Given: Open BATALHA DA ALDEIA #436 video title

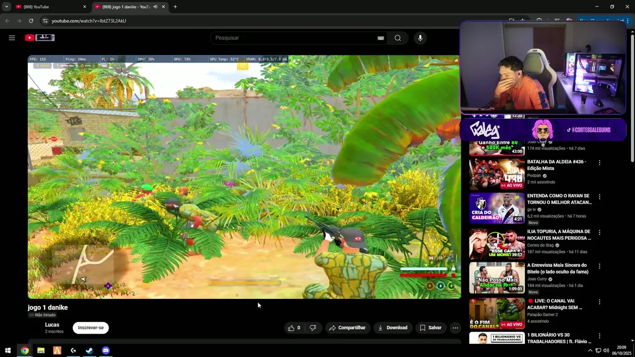Looking at the screenshot, I should tap(557, 165).
